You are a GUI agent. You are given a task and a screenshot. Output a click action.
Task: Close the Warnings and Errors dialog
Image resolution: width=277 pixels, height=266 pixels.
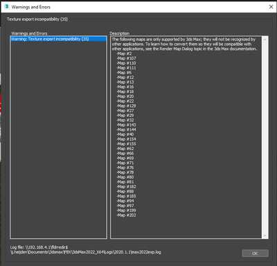271,7
